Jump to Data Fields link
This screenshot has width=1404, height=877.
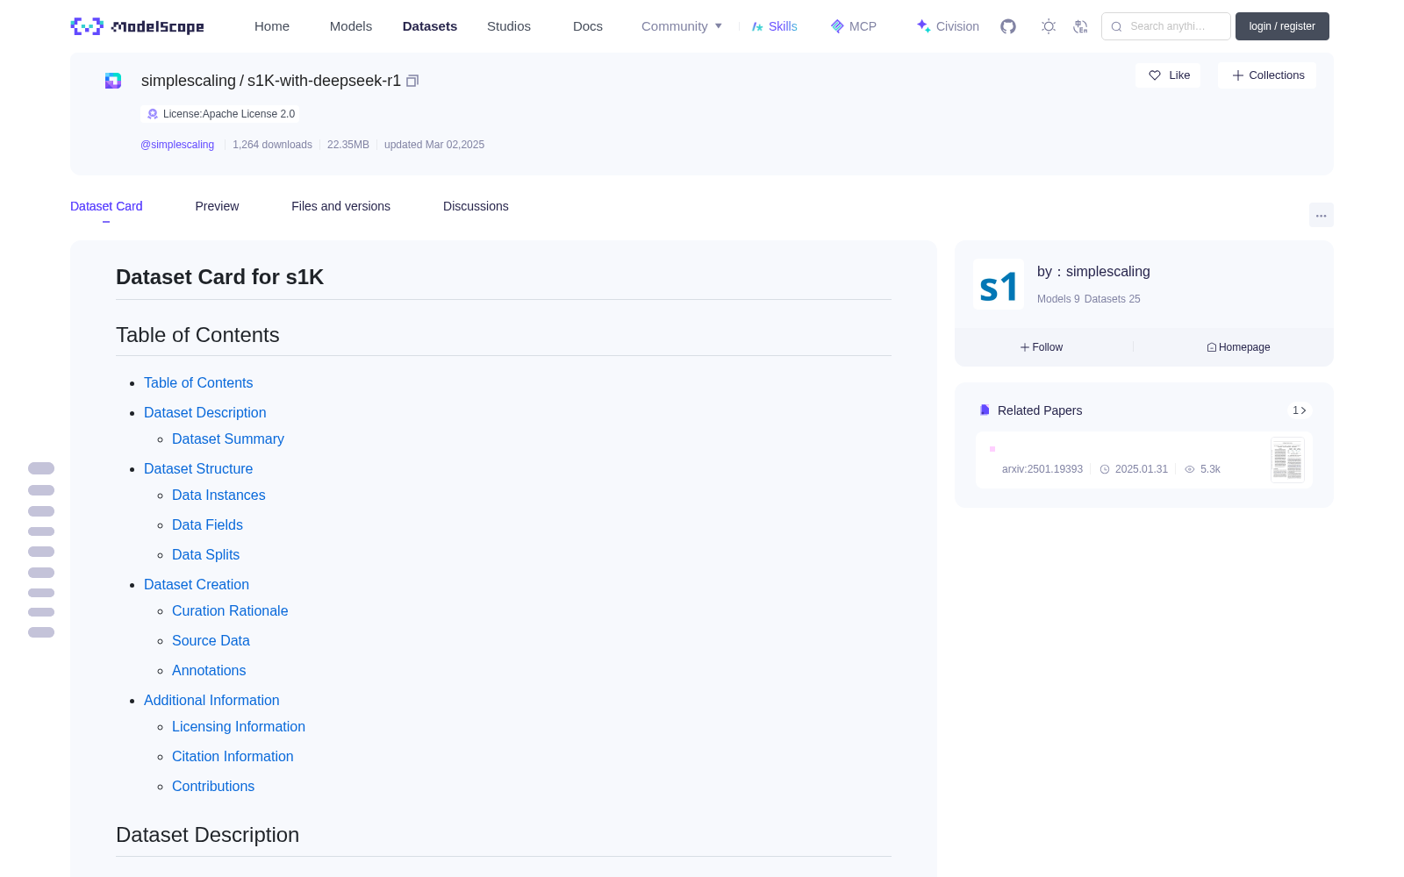[207, 525]
